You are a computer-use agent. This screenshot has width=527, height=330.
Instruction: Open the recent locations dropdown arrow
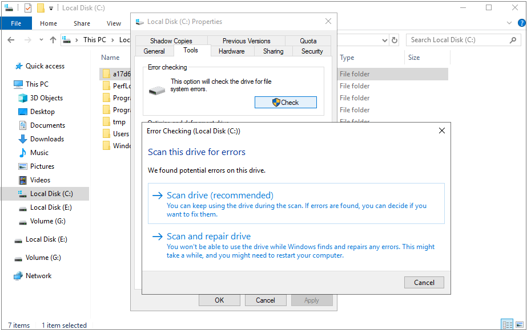point(41,40)
